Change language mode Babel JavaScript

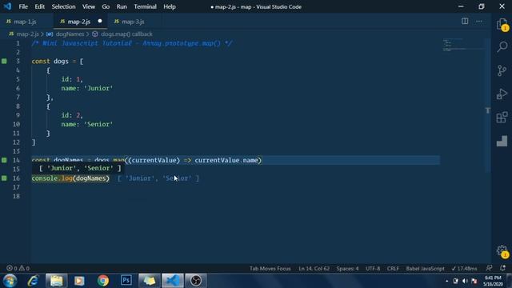click(425, 269)
